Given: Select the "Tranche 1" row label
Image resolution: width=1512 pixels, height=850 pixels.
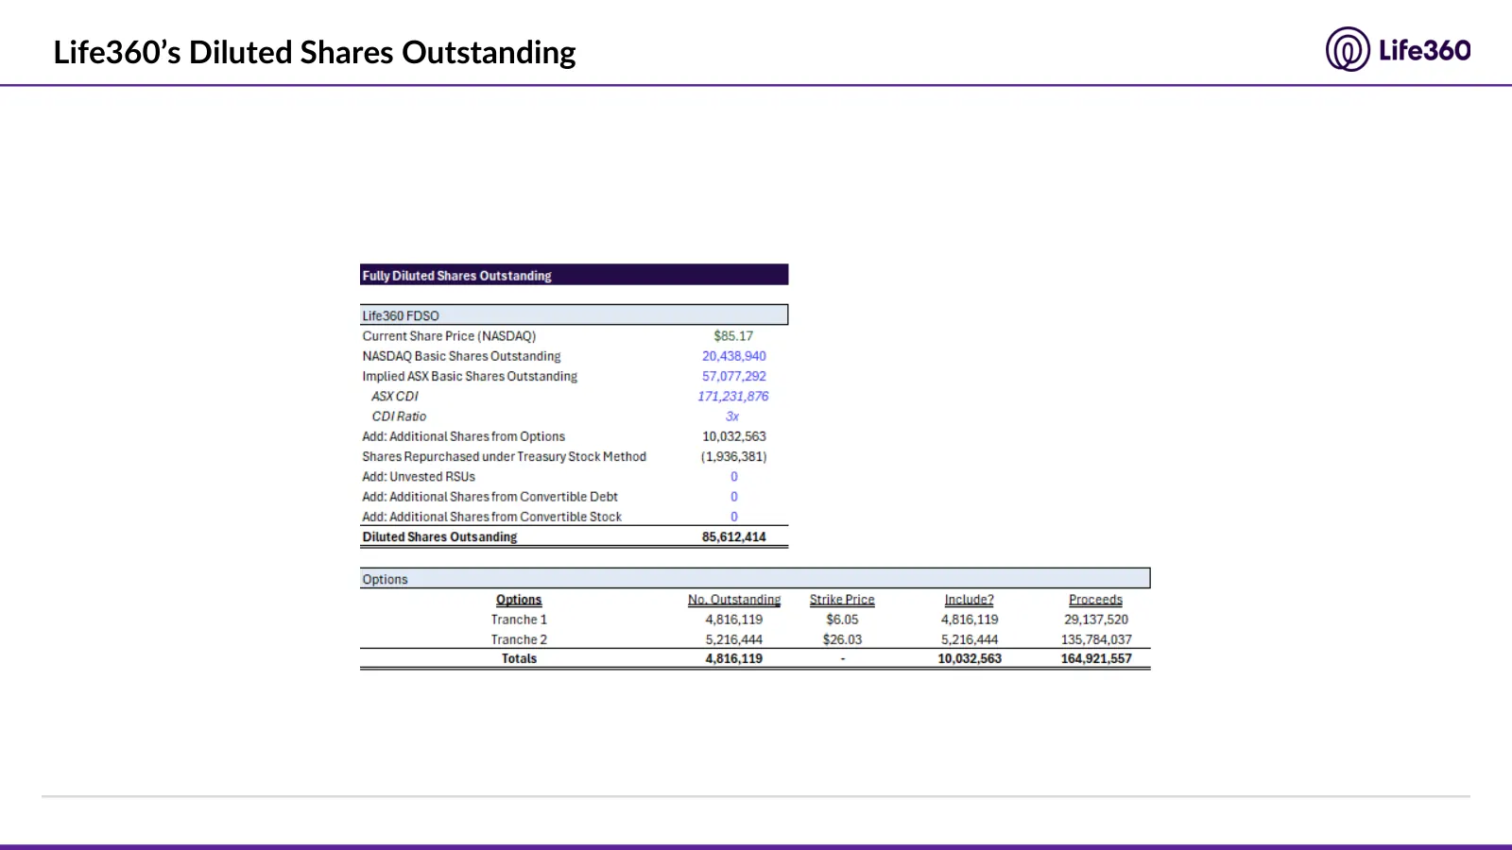Looking at the screenshot, I should click(519, 620).
